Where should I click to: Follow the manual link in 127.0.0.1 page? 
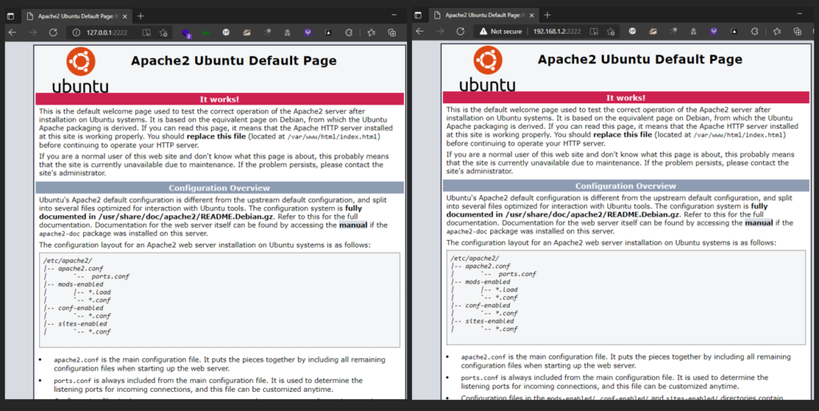(x=353, y=225)
